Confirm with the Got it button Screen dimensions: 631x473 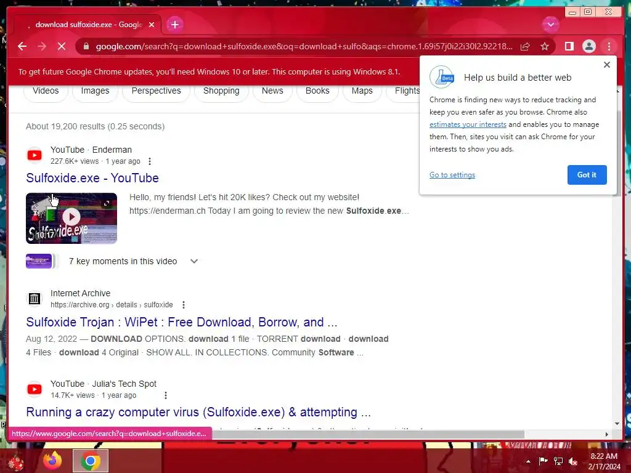[587, 175]
